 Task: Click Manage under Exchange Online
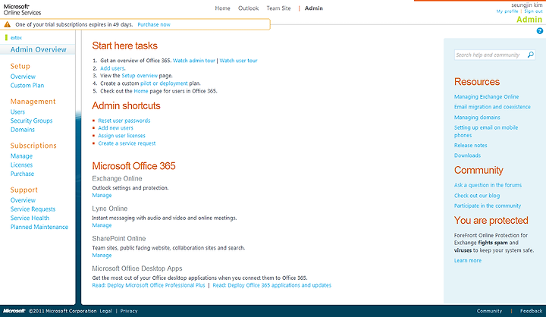pyautogui.click(x=102, y=196)
